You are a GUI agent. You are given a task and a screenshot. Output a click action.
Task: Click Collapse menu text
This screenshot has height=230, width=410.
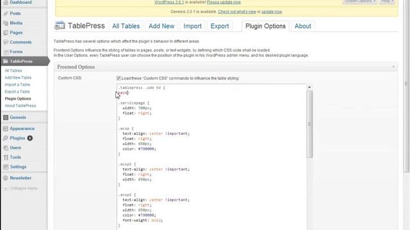(24, 188)
